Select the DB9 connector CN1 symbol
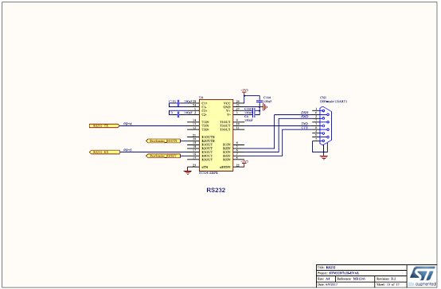The height and width of the screenshot is (289, 441). [x=326, y=125]
